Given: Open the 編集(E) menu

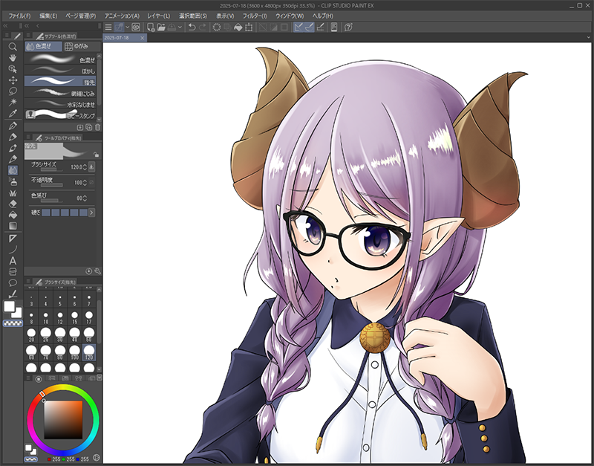Looking at the screenshot, I should pyautogui.click(x=48, y=16).
